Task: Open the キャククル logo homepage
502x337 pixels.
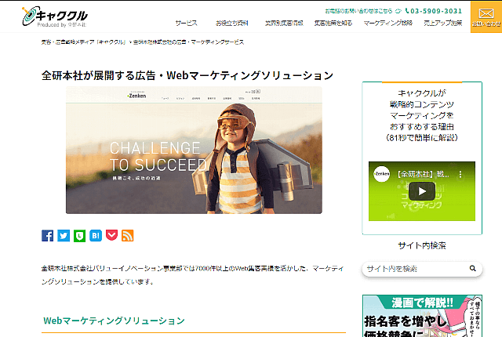Action: click(x=55, y=16)
